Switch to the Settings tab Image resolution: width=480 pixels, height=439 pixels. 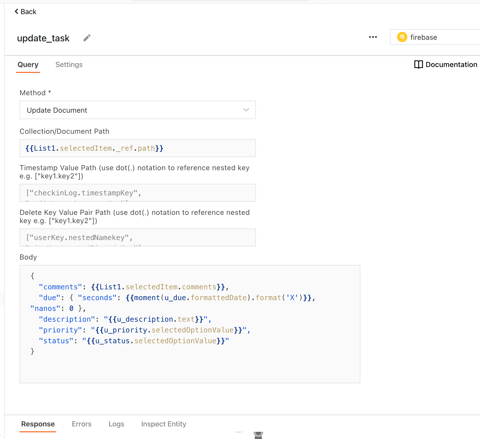coord(69,65)
